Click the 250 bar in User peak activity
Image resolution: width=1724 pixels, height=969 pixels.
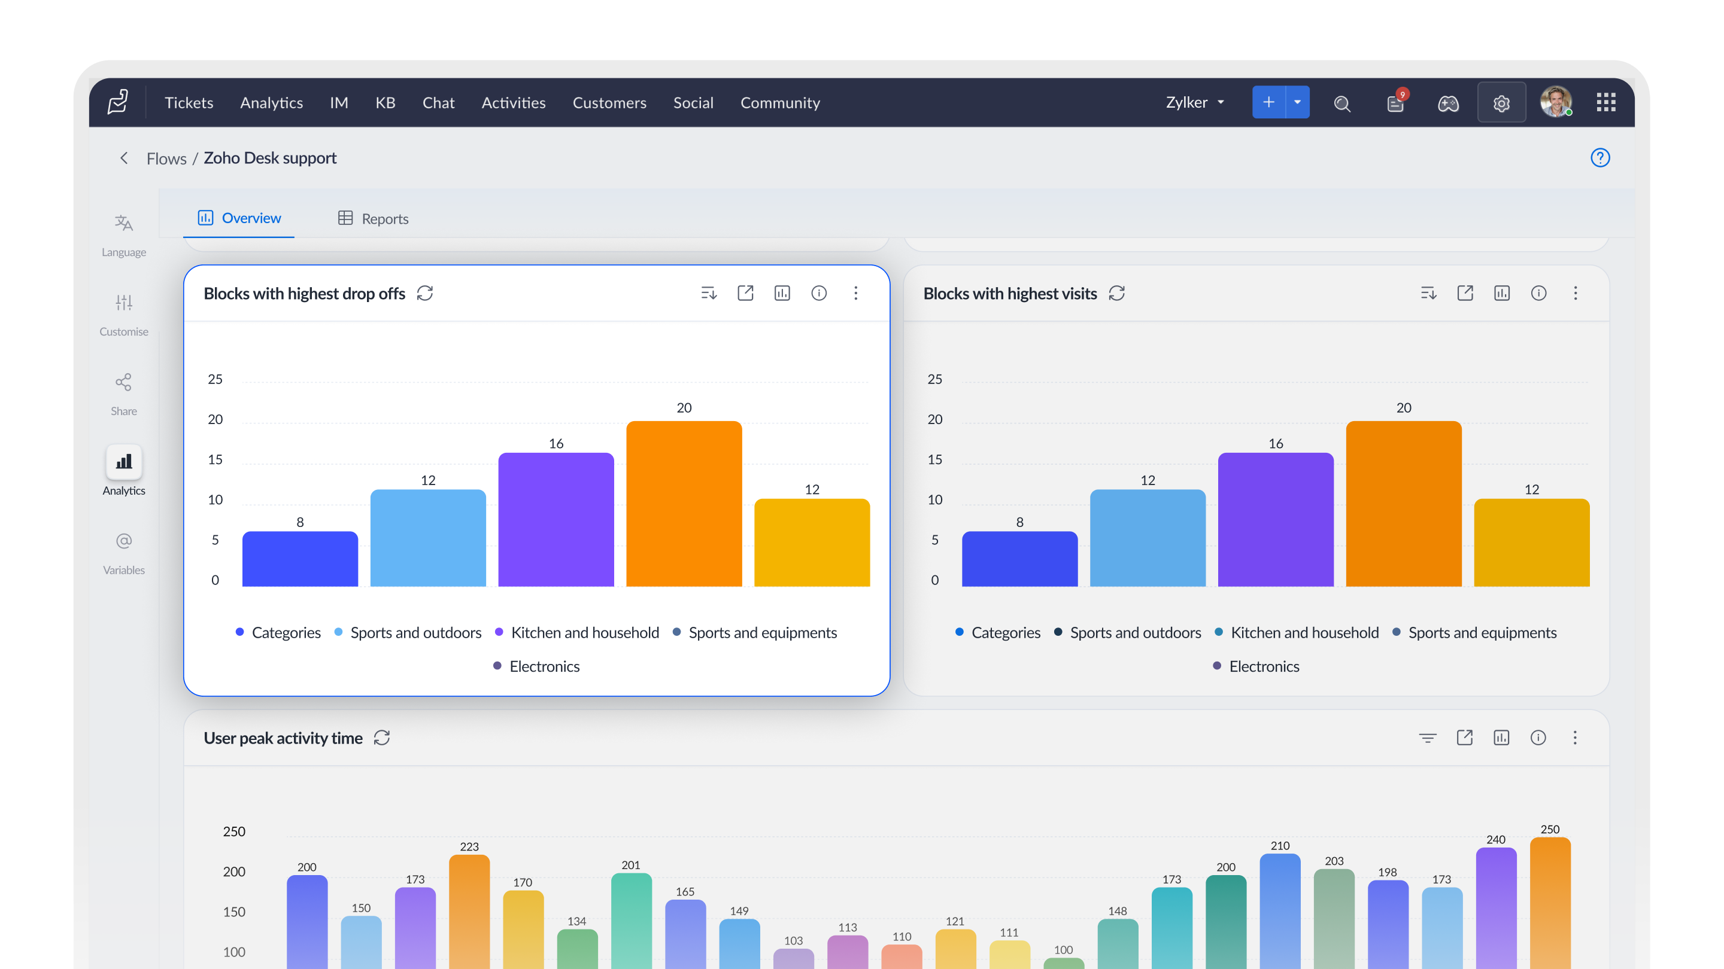point(1550,903)
